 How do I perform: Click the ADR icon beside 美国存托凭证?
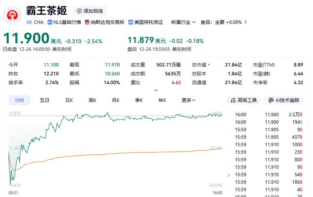click(x=131, y=22)
